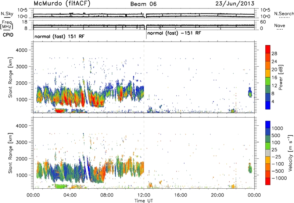This screenshot has width=294, height=203.
Task: Click the 'Beam 06' heading
Action: click(143, 4)
